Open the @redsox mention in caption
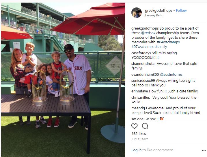Image resolution: width=207 pixels, height=157 pixels. [x=148, y=33]
